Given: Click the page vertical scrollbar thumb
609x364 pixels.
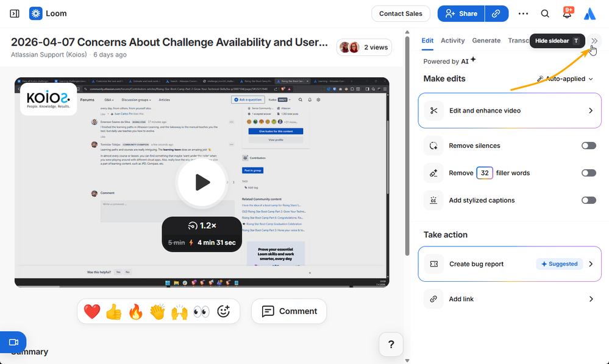Looking at the screenshot, I should tap(407, 146).
